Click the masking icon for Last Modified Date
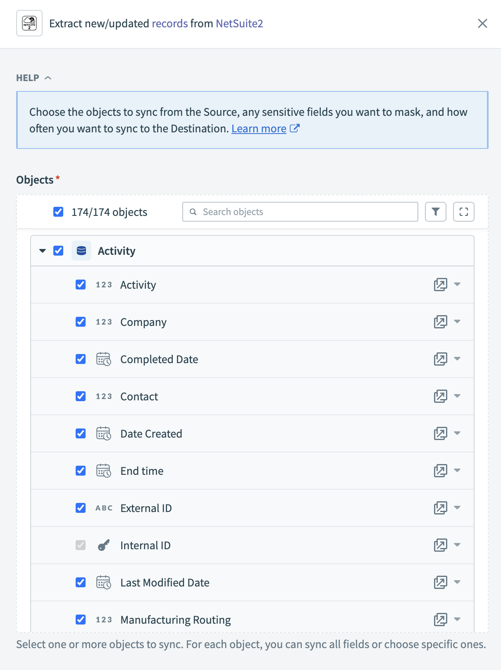The image size is (501, 670). pyautogui.click(x=440, y=582)
